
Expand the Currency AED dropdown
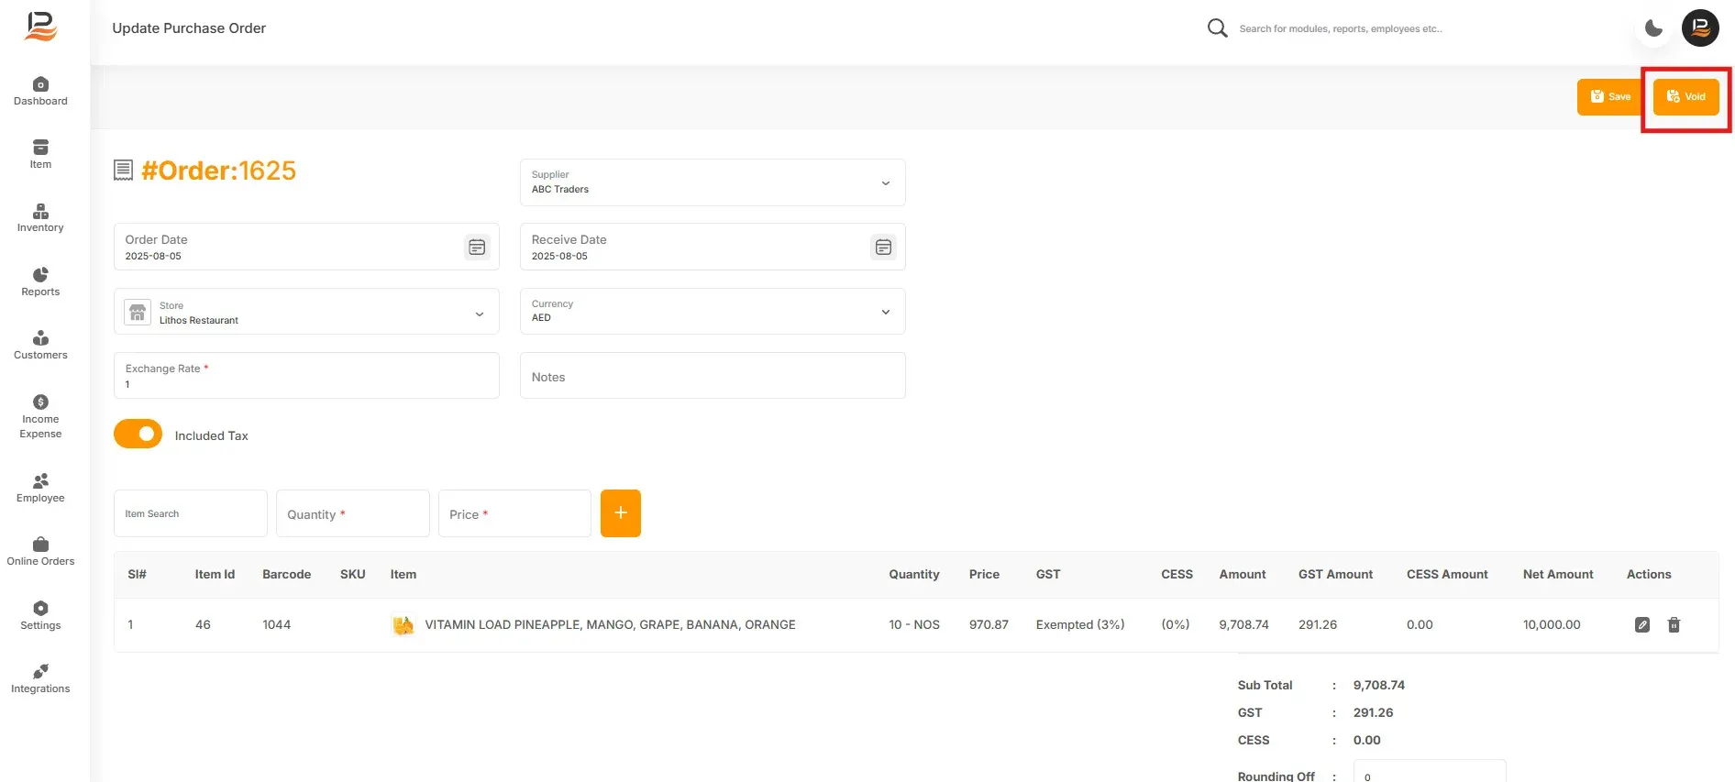coord(713,312)
